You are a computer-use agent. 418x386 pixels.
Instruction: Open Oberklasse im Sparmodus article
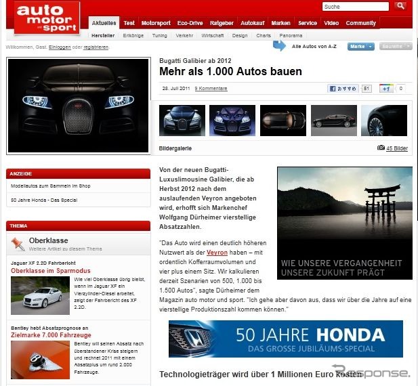(51, 271)
